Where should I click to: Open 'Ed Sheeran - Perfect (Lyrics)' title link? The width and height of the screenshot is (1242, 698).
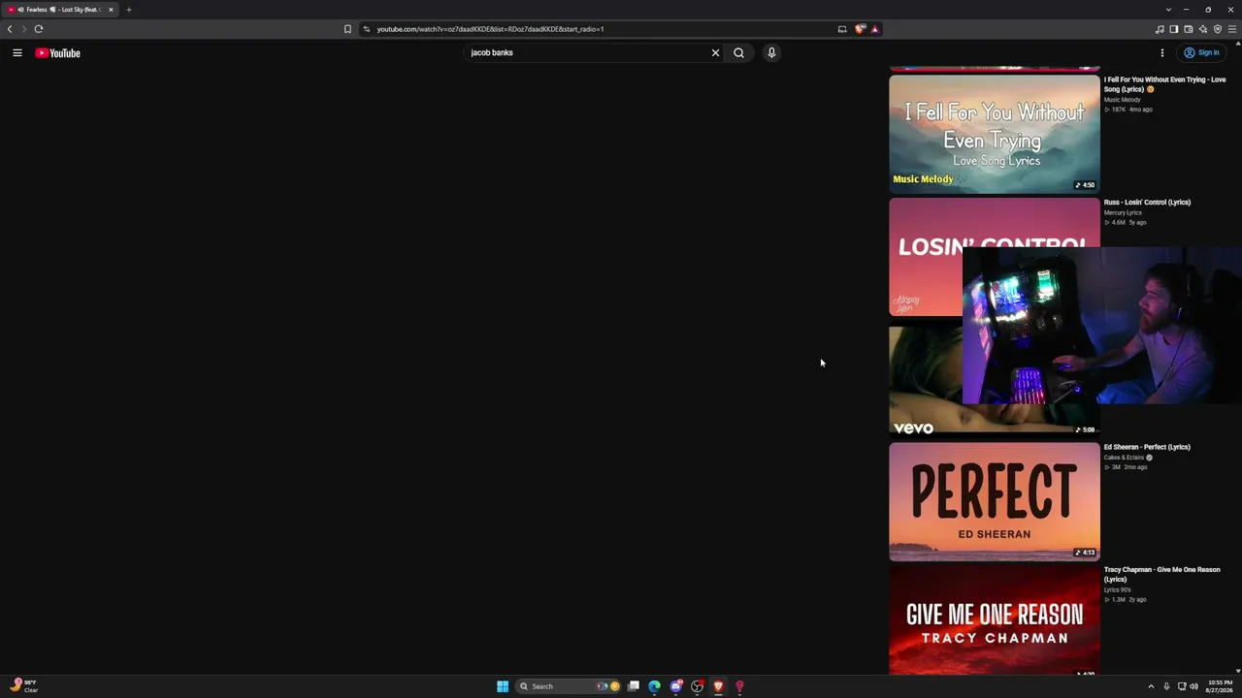coord(1147,447)
